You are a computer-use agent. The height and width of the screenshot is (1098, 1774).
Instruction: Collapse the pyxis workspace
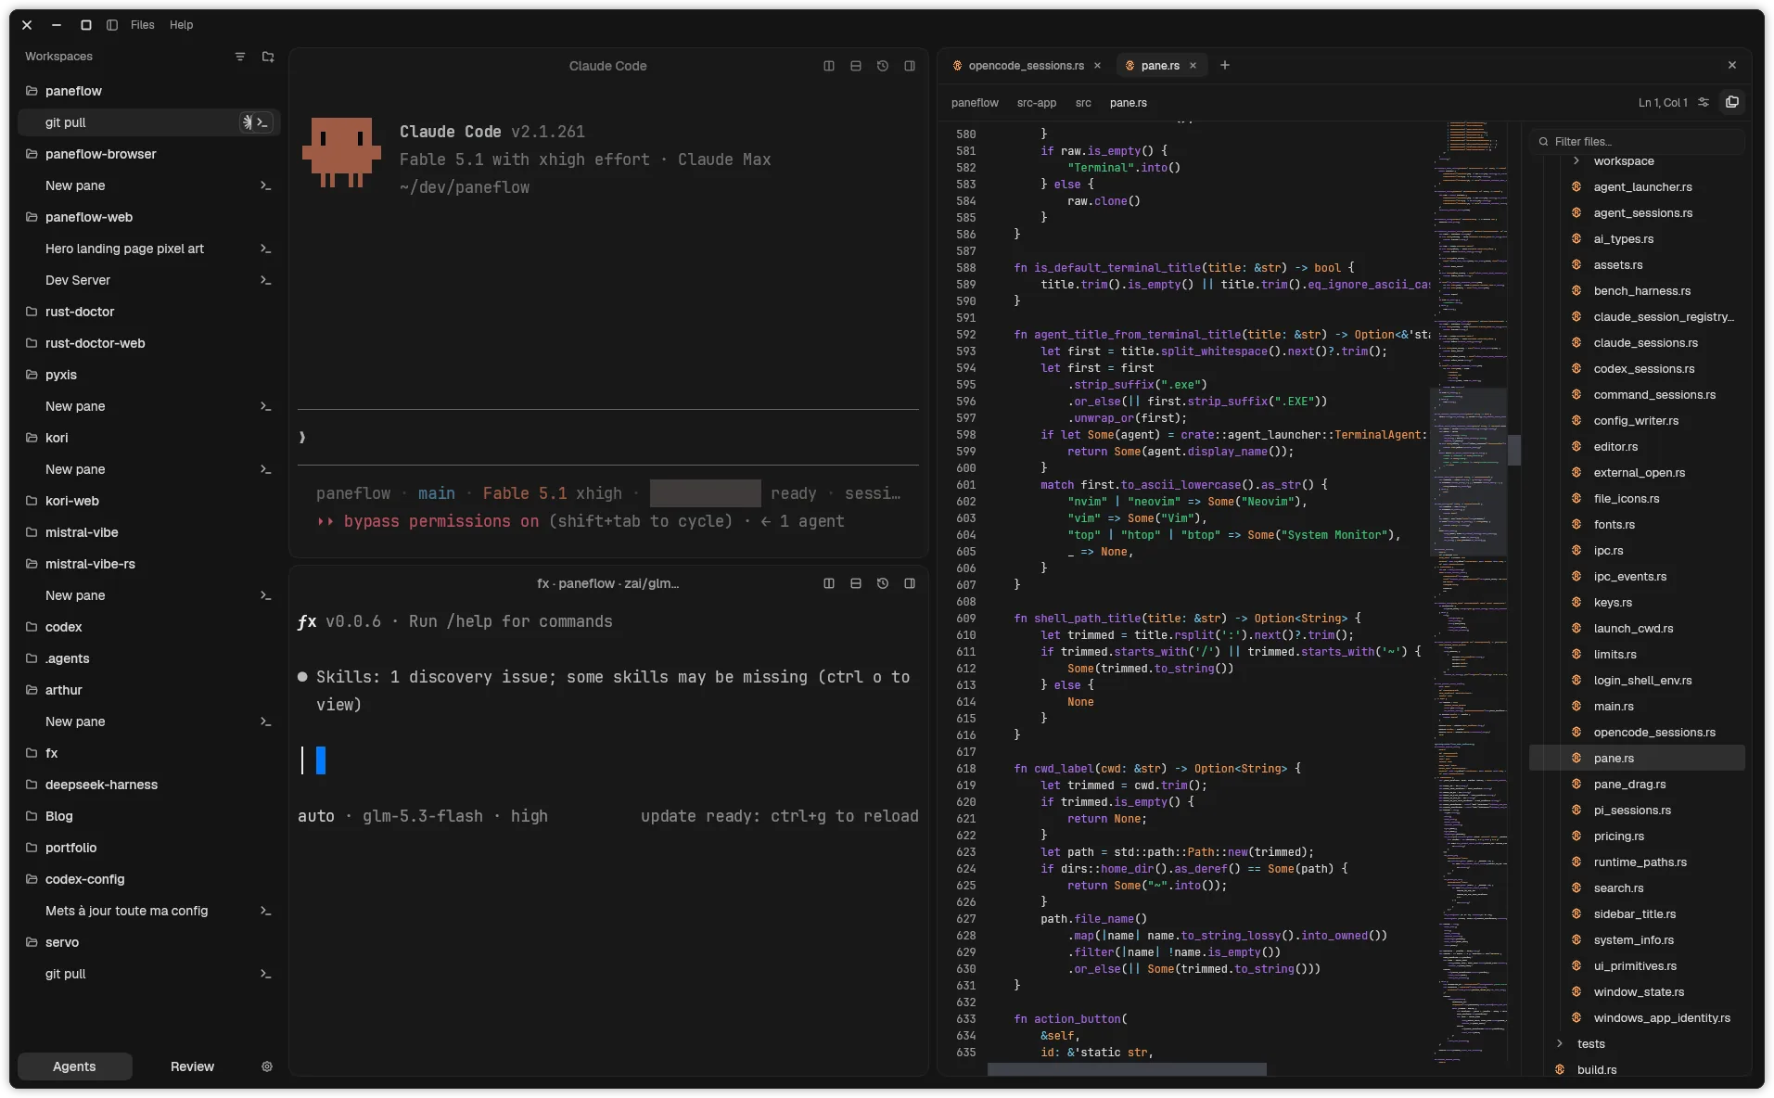pyautogui.click(x=61, y=375)
